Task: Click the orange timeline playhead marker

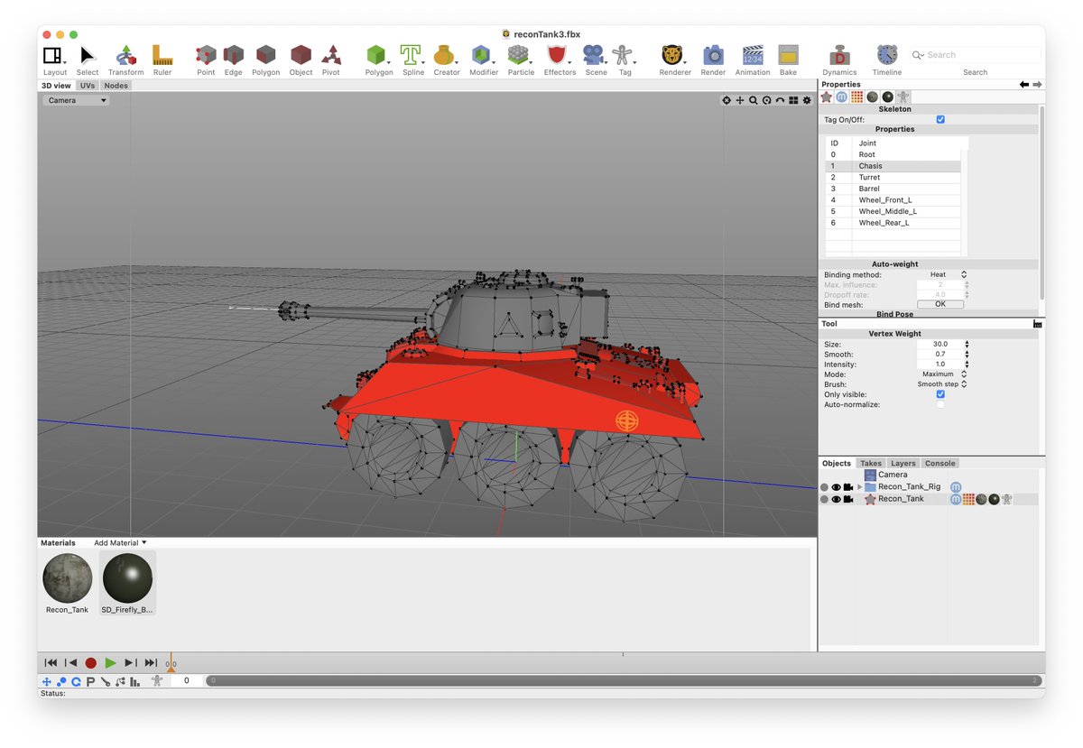Action: click(171, 662)
